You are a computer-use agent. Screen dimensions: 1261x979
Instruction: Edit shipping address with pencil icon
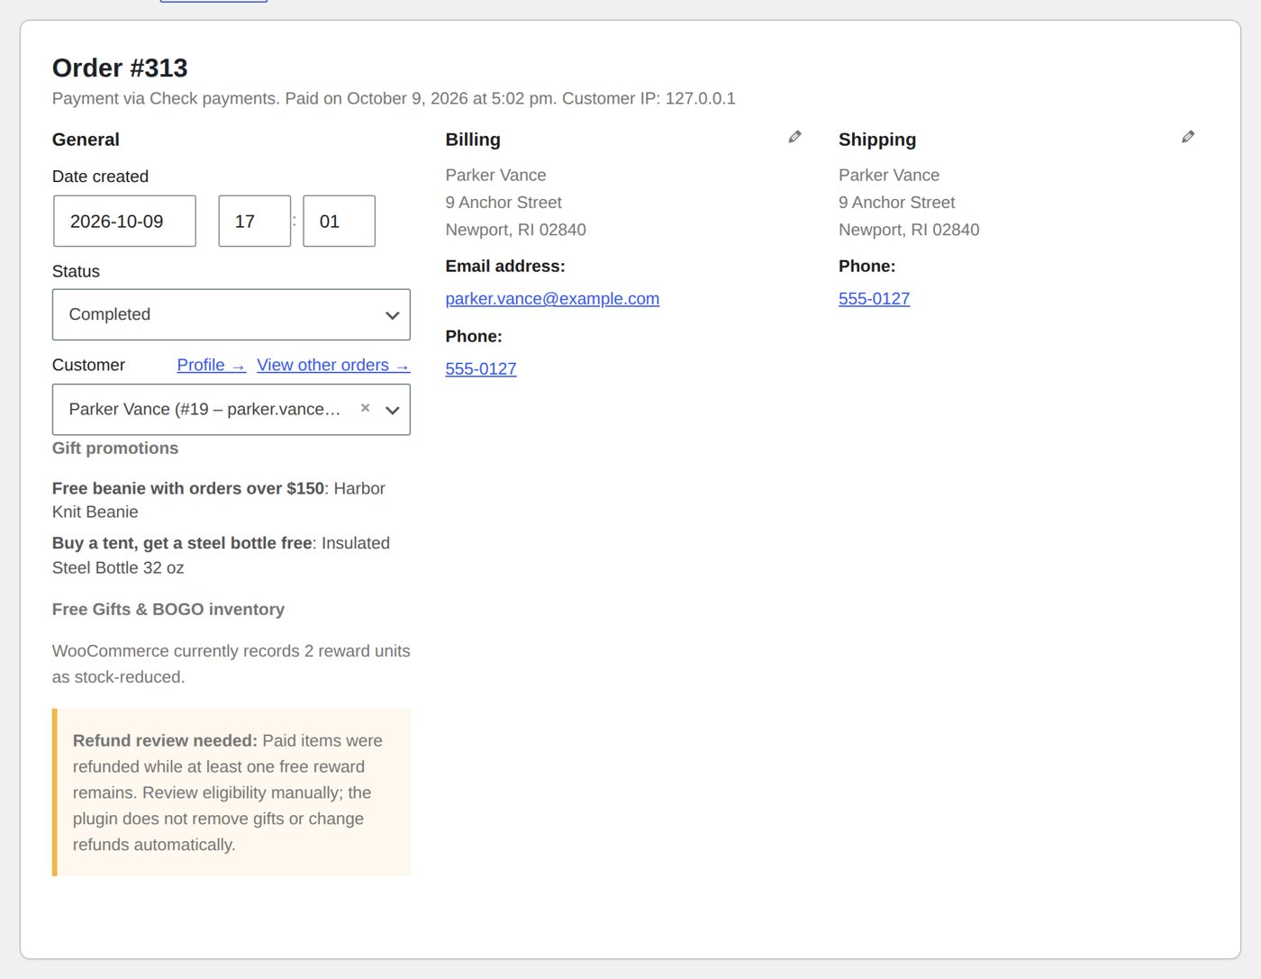(x=1188, y=137)
